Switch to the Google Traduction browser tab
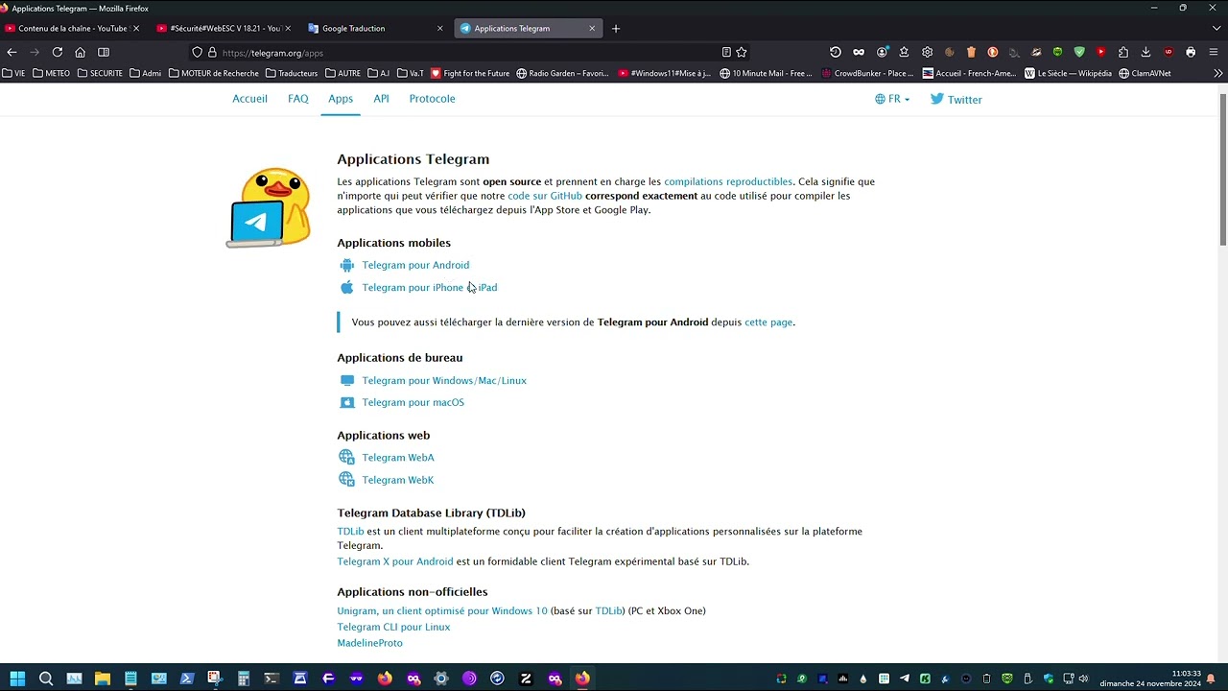The height and width of the screenshot is (691, 1228). tap(377, 28)
